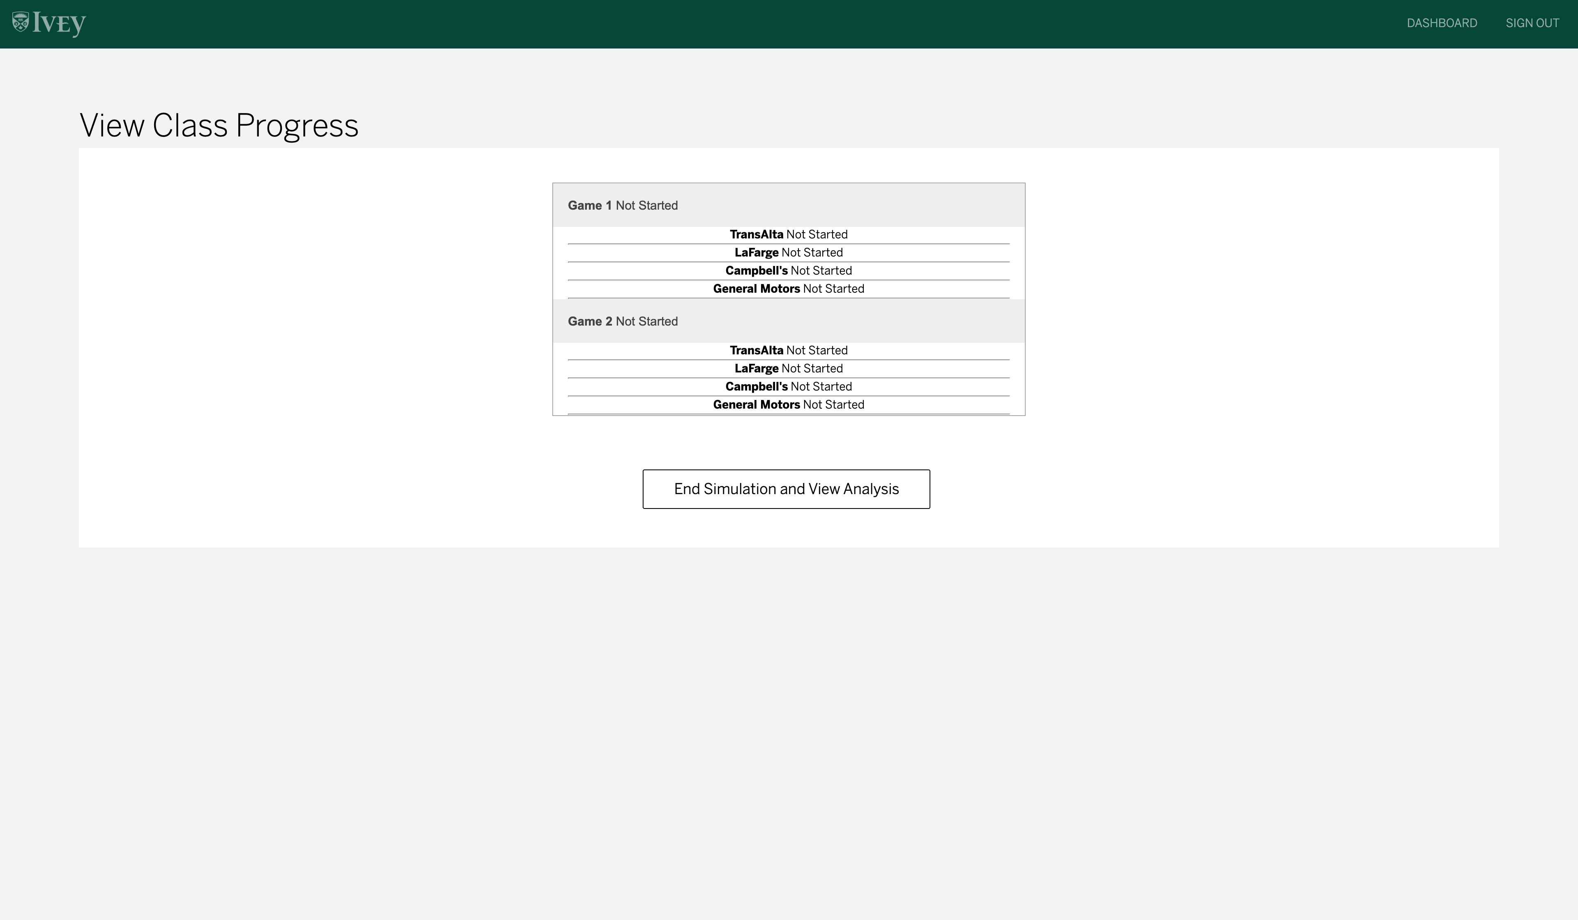Click the Ivey shield logo icon
Screen dimensions: 1578x920
click(x=21, y=22)
